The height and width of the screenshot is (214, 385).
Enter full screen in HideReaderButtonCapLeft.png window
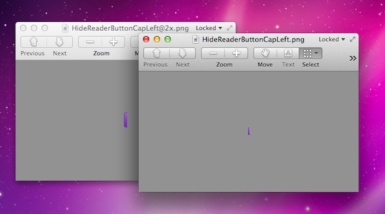[352, 39]
